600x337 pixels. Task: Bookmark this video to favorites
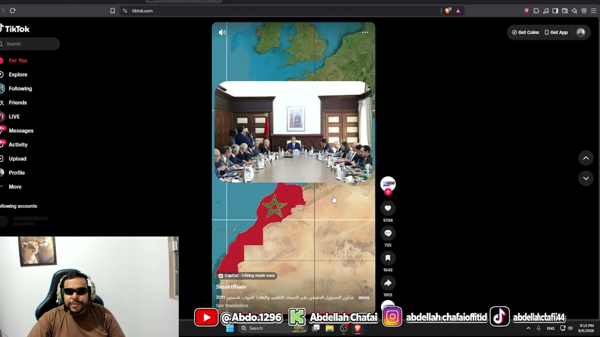[388, 258]
